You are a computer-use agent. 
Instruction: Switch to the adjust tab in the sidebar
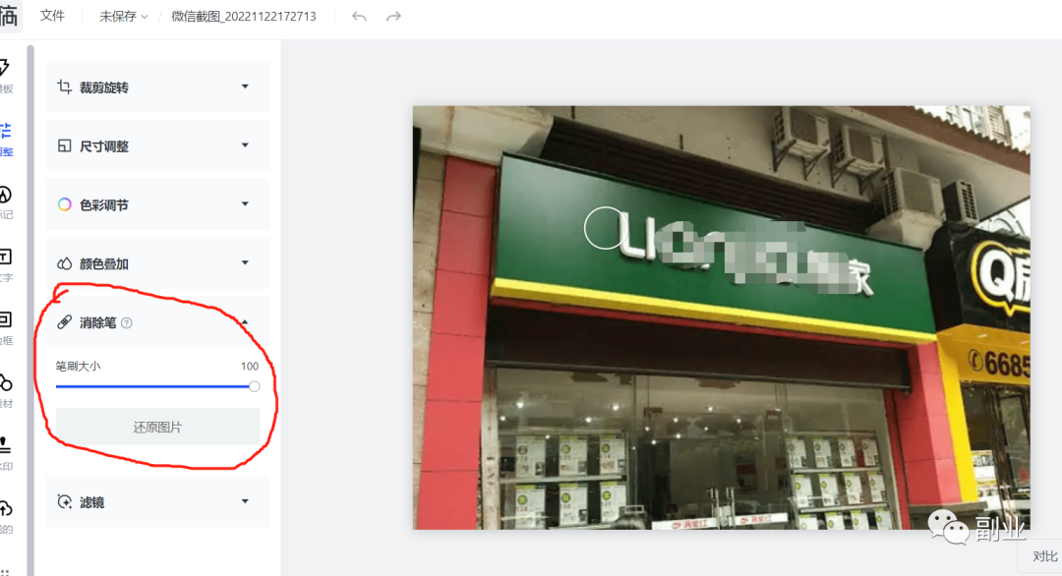(x=6, y=139)
